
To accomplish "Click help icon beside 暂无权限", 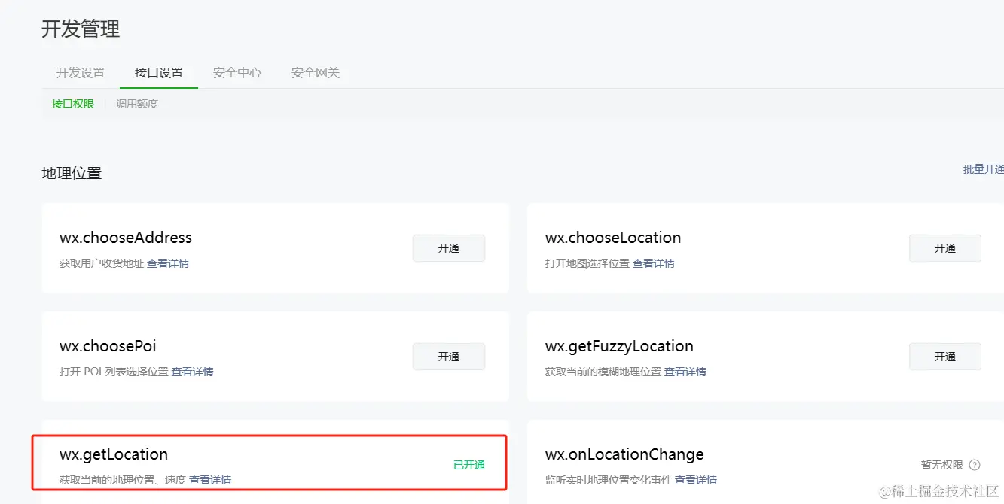I will 975,465.
